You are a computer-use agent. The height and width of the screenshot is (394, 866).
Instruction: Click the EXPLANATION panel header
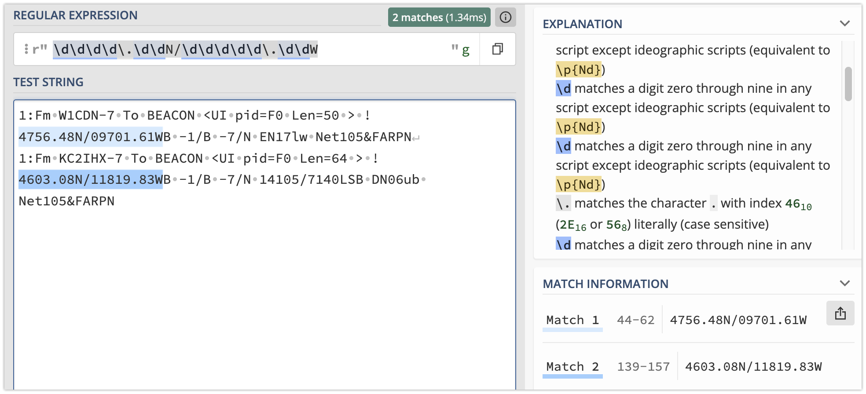click(x=582, y=24)
